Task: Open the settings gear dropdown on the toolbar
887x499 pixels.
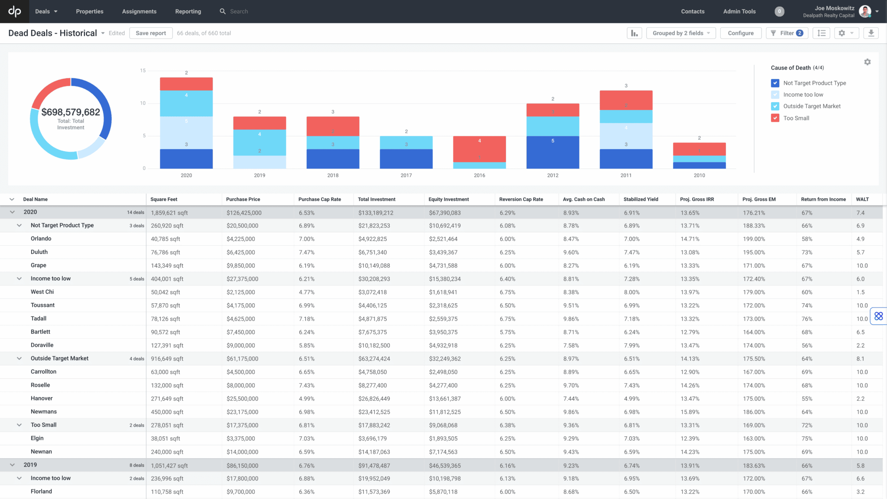Action: tap(846, 33)
